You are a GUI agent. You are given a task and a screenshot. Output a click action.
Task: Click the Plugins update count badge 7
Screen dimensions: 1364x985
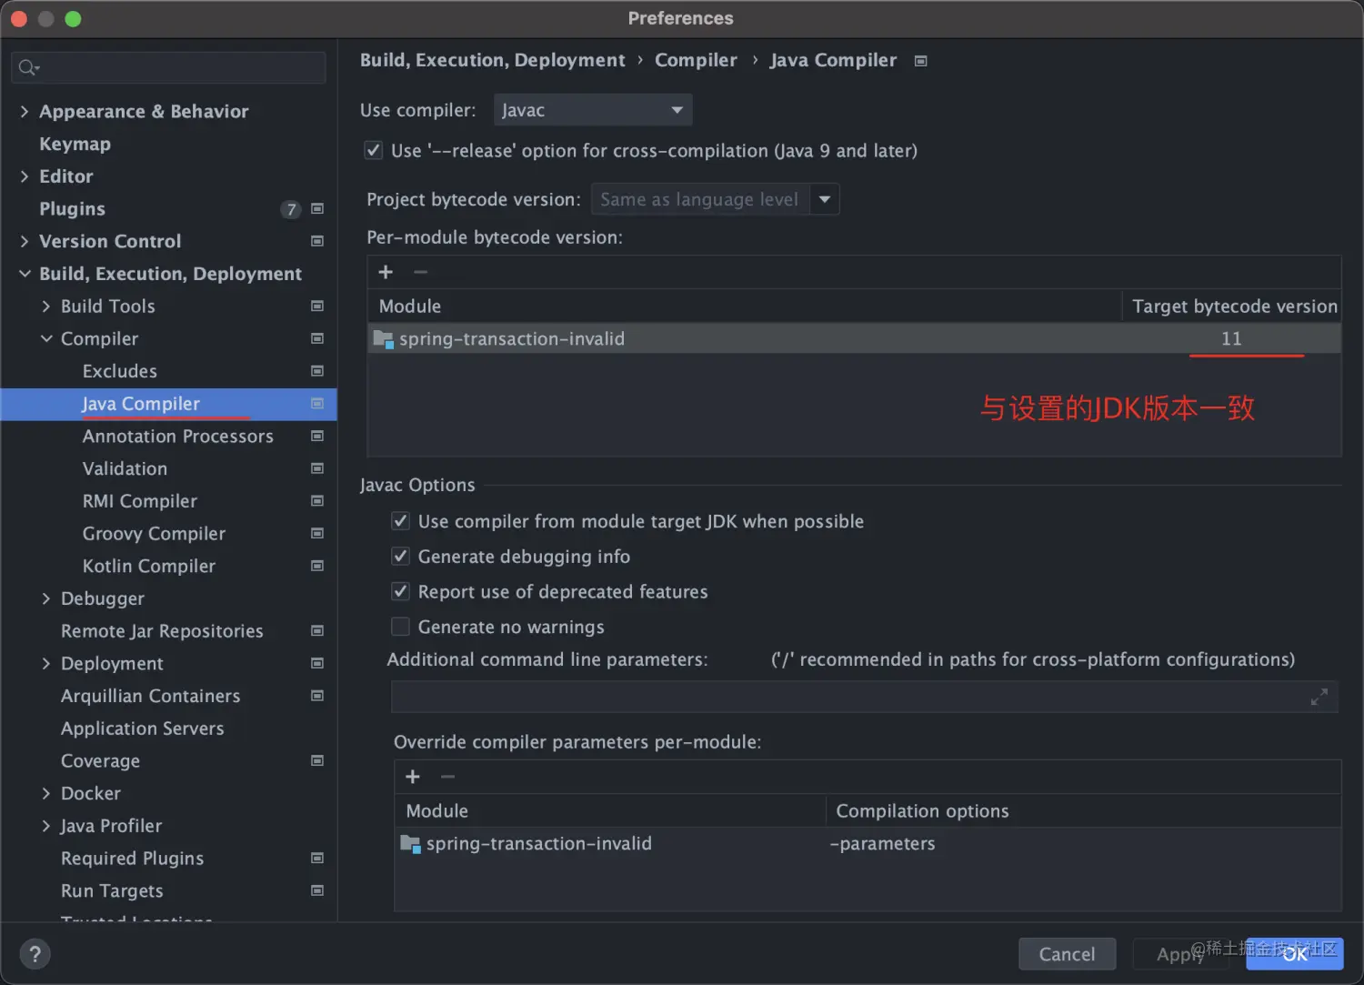coord(291,209)
